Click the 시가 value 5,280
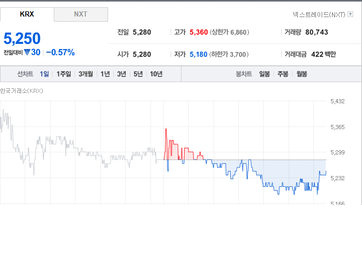 pos(142,54)
